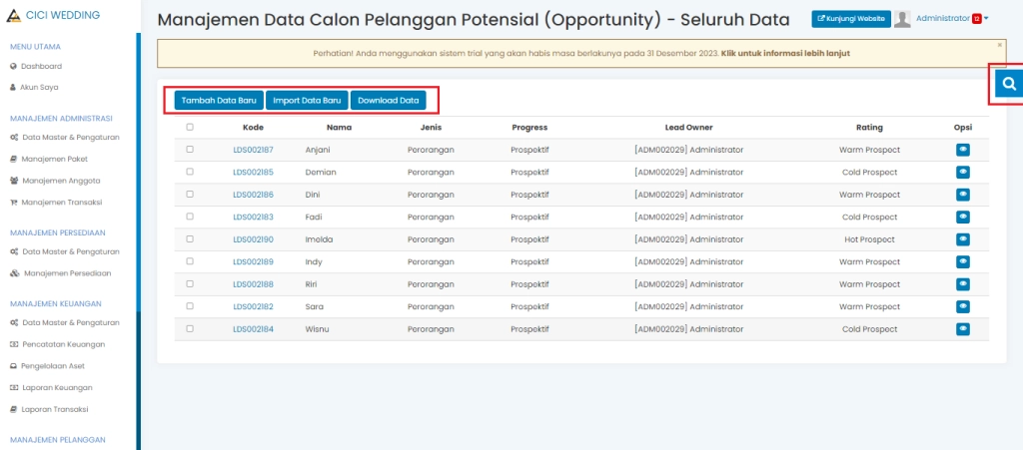Viewport: 1023px width, 450px height.
Task: Dismiss the trial warning banner
Action: tap(999, 45)
